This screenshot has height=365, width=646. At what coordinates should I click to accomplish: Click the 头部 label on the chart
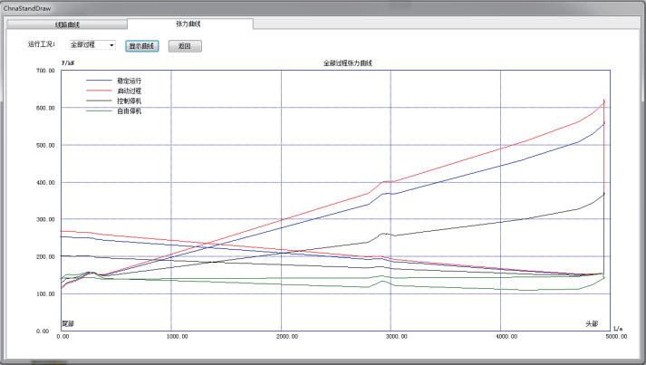592,324
